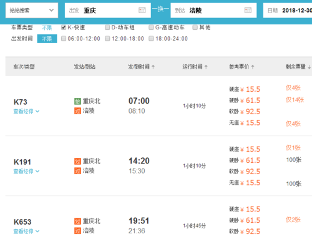This screenshot has height=239, width=312.
Task: Open the picker icon in the 出发 field
Action: click(142, 10)
